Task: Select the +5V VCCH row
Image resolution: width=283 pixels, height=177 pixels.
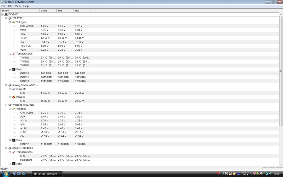Action: (150, 46)
